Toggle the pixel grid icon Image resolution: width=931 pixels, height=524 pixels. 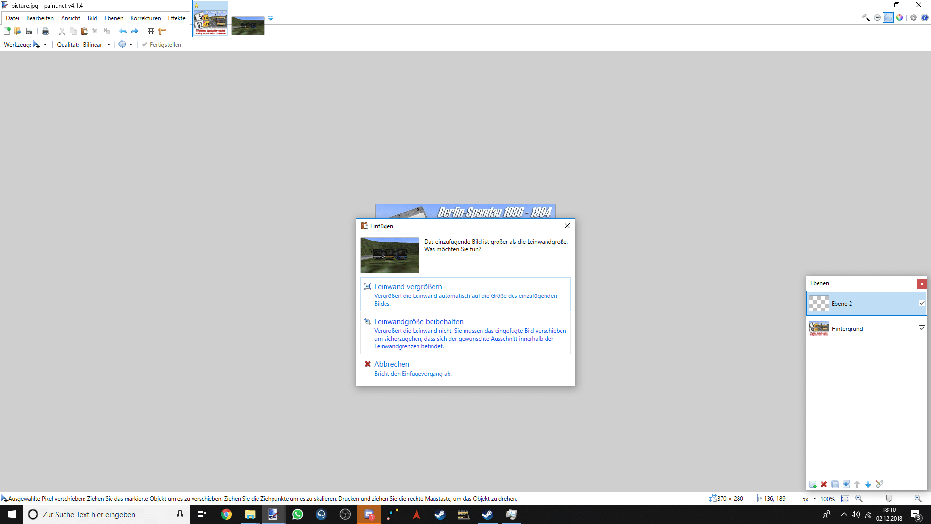point(151,32)
